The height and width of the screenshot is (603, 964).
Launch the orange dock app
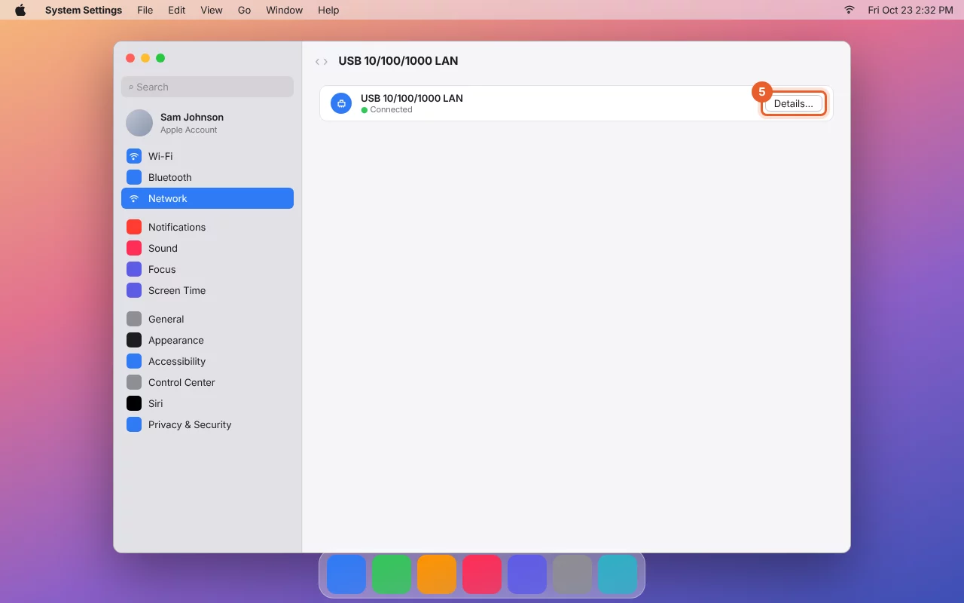[x=437, y=574]
